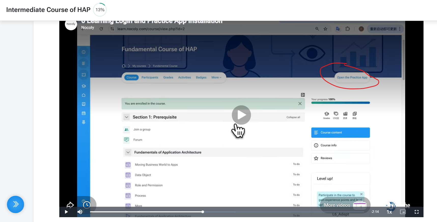Image resolution: width=437 pixels, height=222 pixels.
Task: Toggle picture-in-picture mode
Action: 403,212
